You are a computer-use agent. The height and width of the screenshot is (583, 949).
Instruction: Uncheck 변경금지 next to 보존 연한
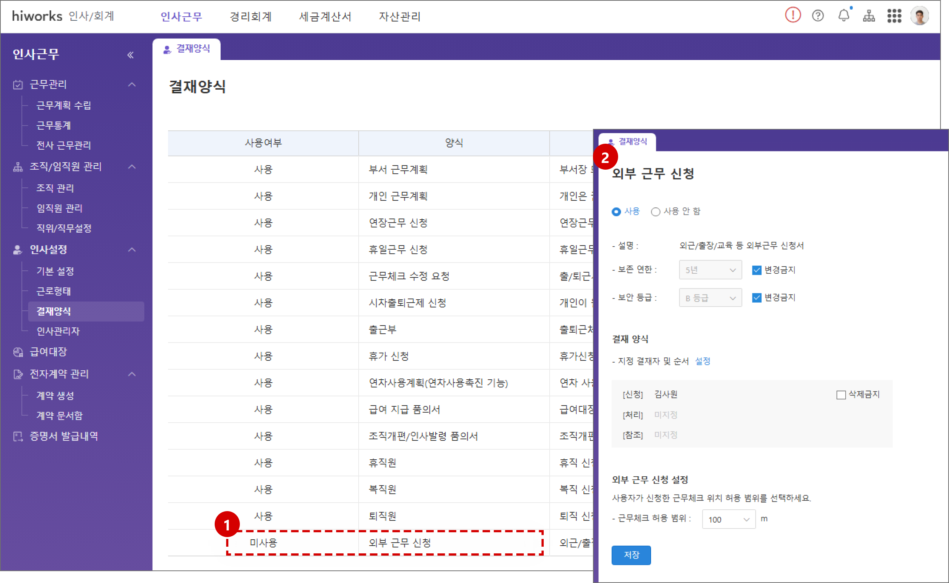(756, 270)
